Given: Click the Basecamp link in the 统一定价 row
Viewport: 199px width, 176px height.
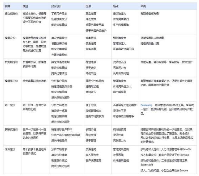Looking at the screenshot, I should pos(146,105).
